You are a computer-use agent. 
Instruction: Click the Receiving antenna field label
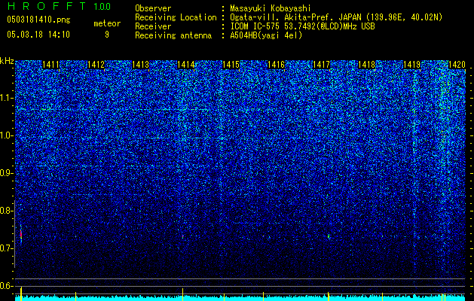173,35
